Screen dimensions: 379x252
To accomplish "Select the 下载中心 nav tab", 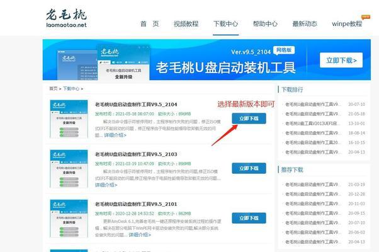I will tap(225, 24).
